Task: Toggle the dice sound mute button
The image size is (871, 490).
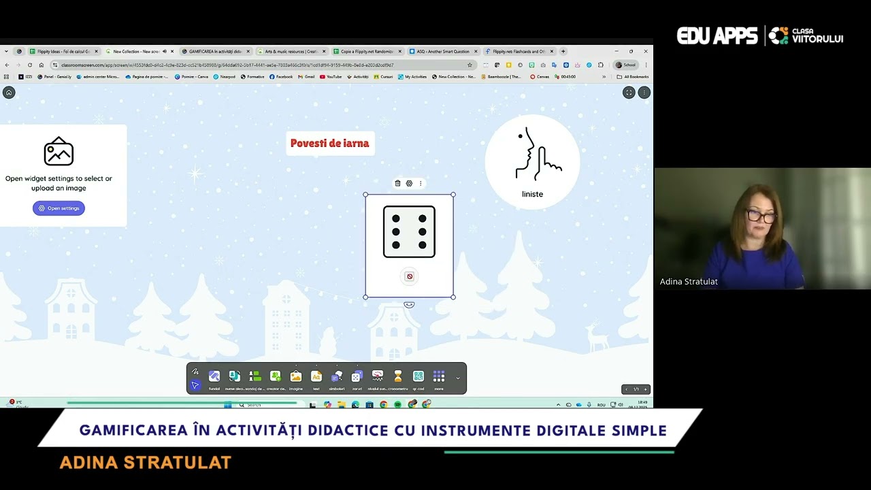Action: [410, 276]
